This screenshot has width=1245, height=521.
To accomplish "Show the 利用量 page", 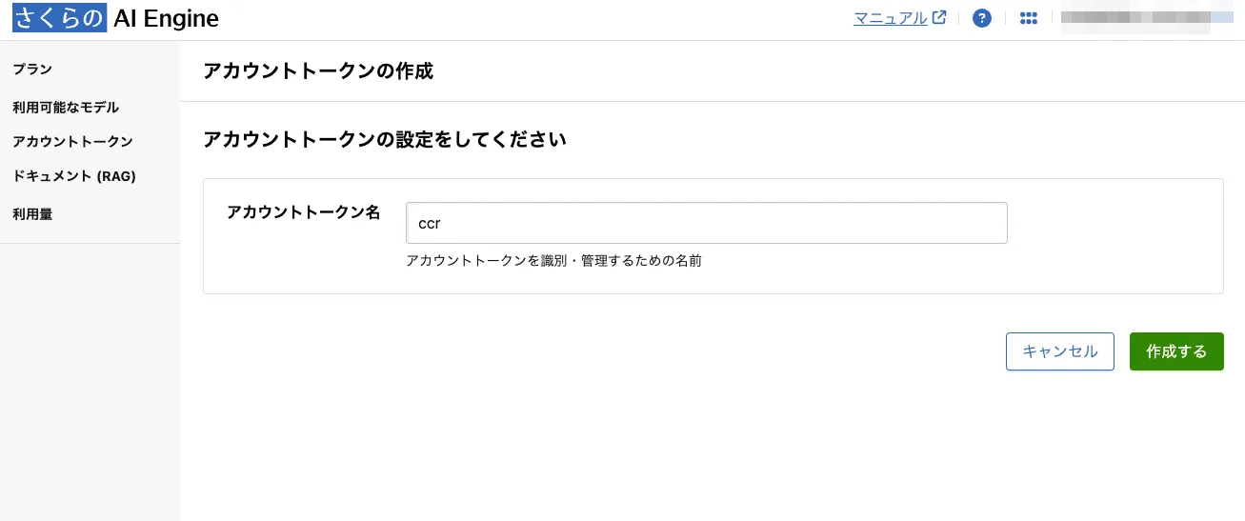I will (32, 214).
